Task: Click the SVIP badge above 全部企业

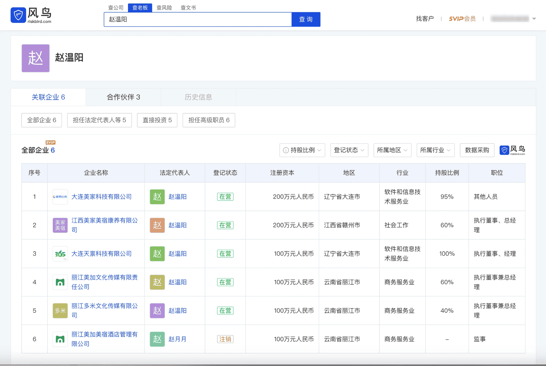Action: (50, 142)
